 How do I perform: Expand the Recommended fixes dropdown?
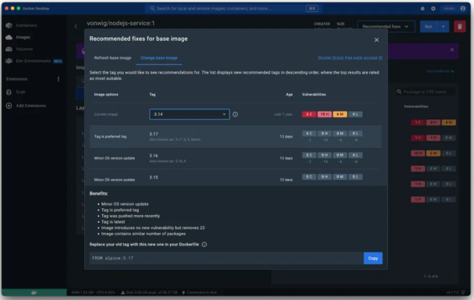tap(385, 26)
